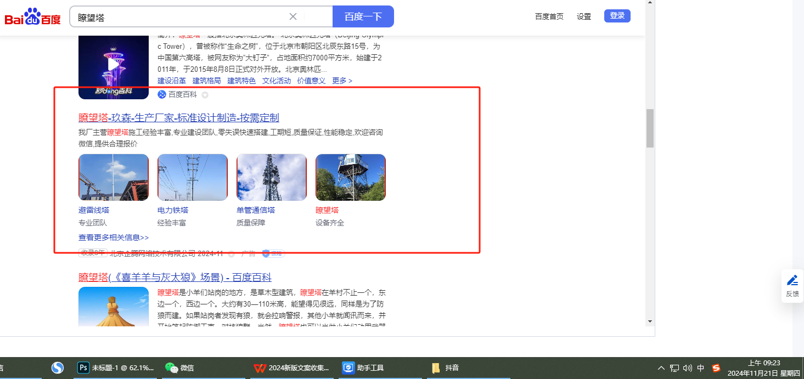
Task: Open the 建筑格局 section link
Action: coord(207,81)
